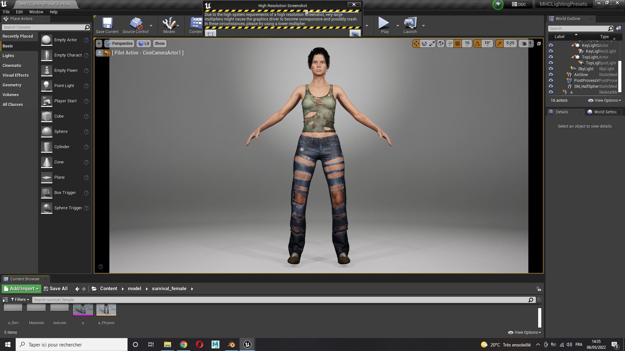Select the translate gizmo tool in viewport

416,43
